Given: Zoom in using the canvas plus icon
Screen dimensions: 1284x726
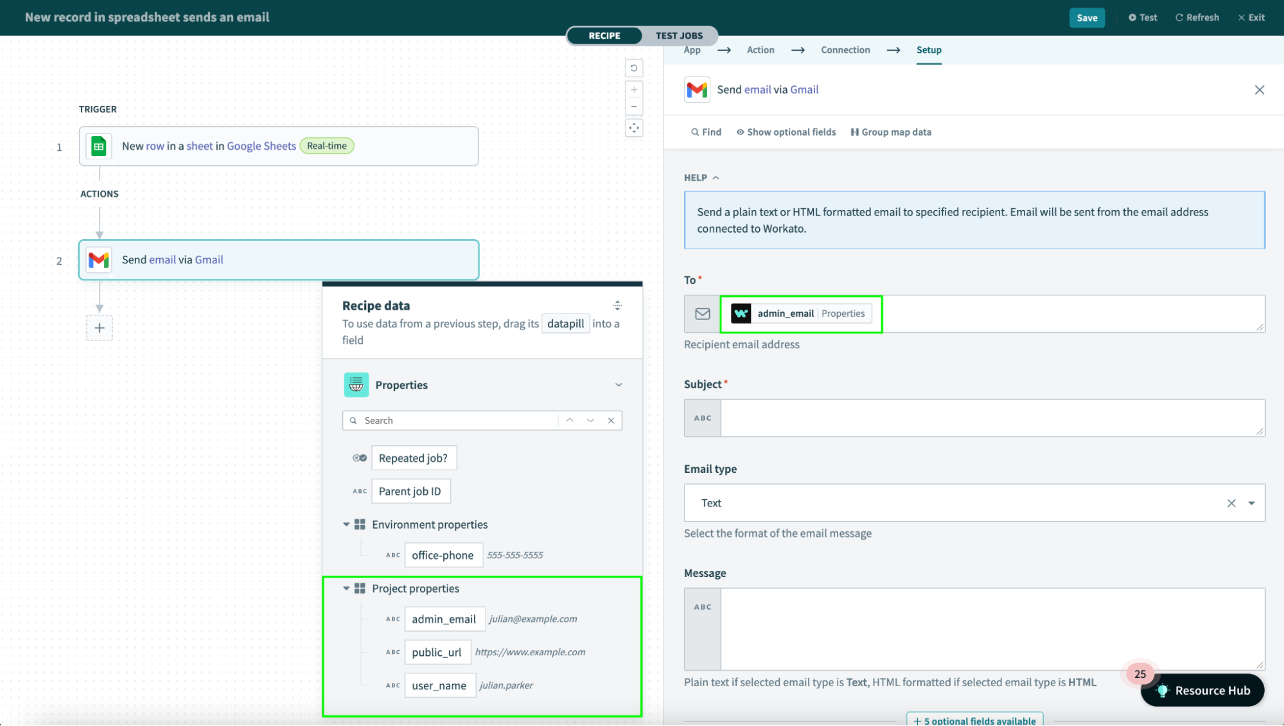Looking at the screenshot, I should pyautogui.click(x=634, y=89).
